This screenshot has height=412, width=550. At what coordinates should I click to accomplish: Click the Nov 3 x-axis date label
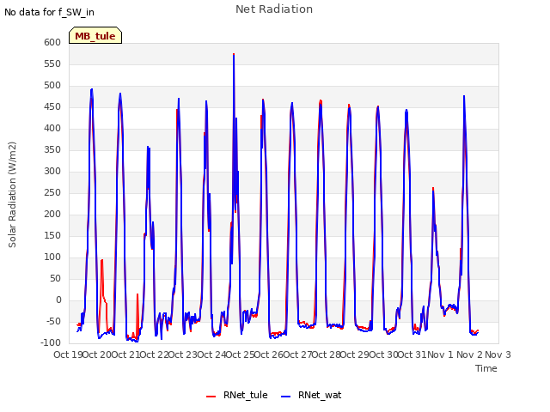tap(498, 354)
